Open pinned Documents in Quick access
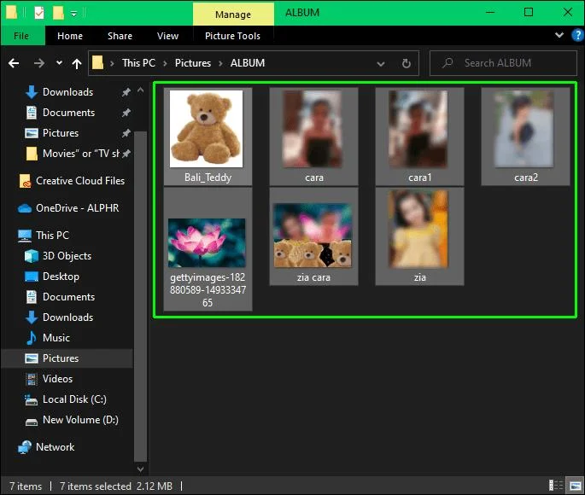This screenshot has height=495, width=585. click(67, 113)
